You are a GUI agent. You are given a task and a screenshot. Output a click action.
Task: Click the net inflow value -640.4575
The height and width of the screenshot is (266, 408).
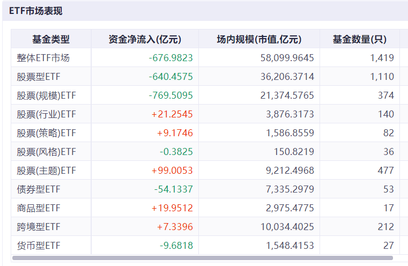pos(170,77)
